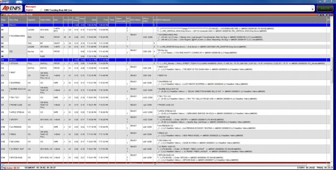Click the green digital clock display
Image resolution: width=336 pixels, height=170 pixels.
click(324, 8)
